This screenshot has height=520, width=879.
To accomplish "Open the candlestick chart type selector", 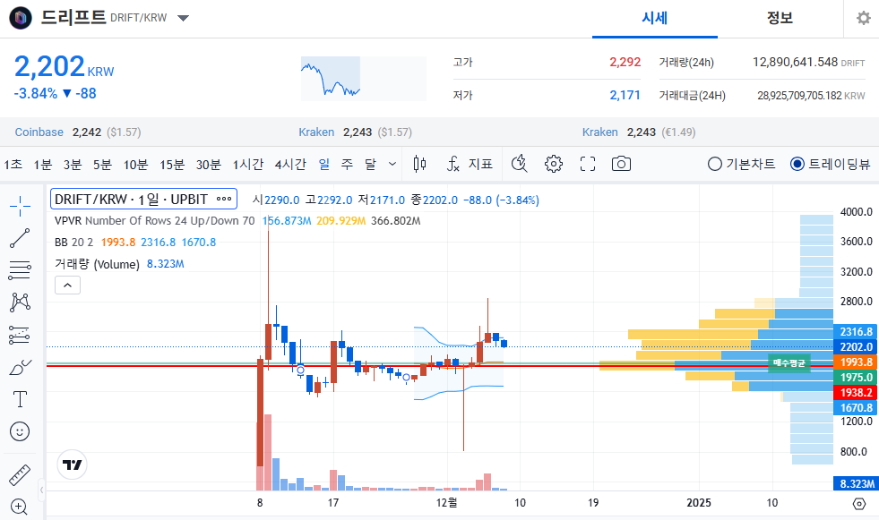I will [419, 164].
